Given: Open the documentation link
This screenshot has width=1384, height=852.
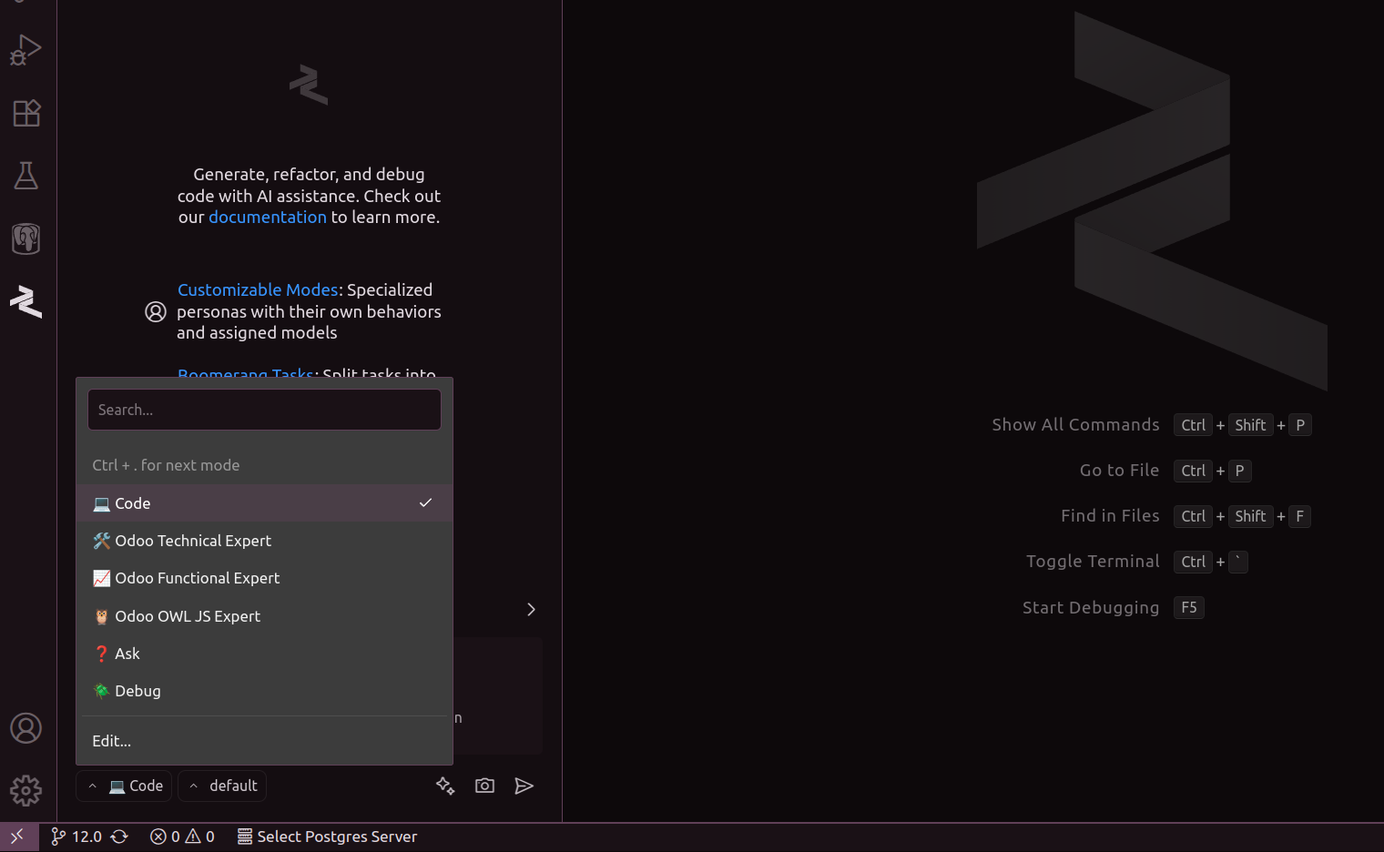Looking at the screenshot, I should pyautogui.click(x=267, y=218).
